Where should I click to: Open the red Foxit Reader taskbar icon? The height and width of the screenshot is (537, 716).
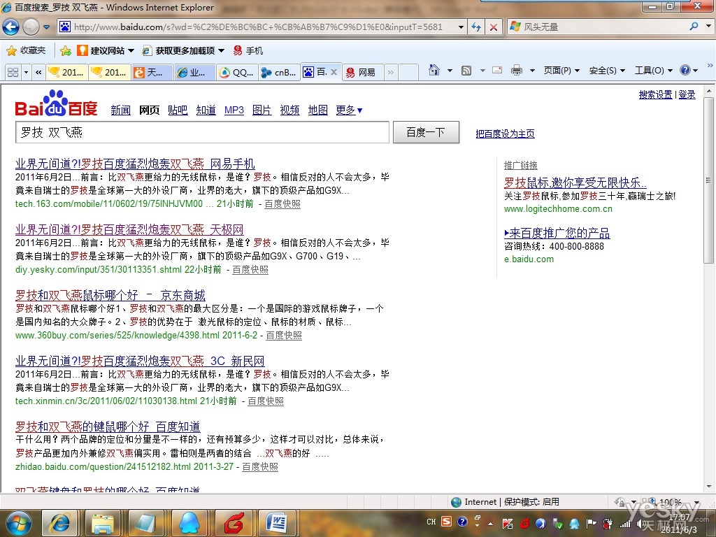(x=233, y=523)
